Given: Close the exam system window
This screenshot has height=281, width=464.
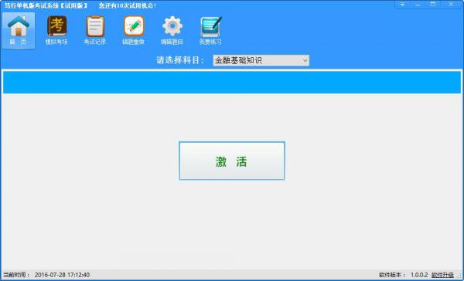Looking at the screenshot, I should 451,5.
